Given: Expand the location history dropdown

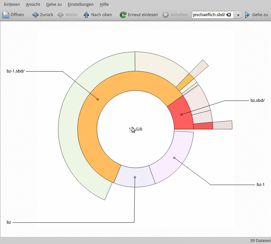Looking at the screenshot, I should click(238, 15).
